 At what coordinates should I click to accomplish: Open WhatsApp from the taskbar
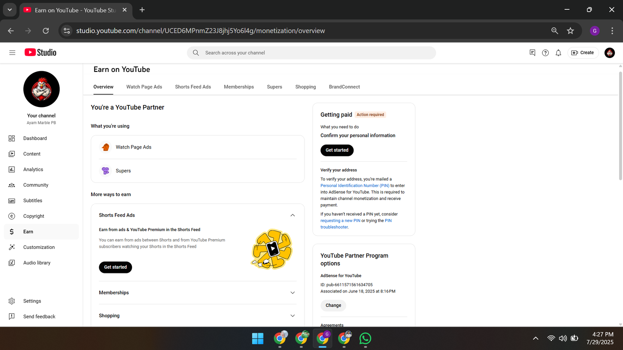[365, 339]
